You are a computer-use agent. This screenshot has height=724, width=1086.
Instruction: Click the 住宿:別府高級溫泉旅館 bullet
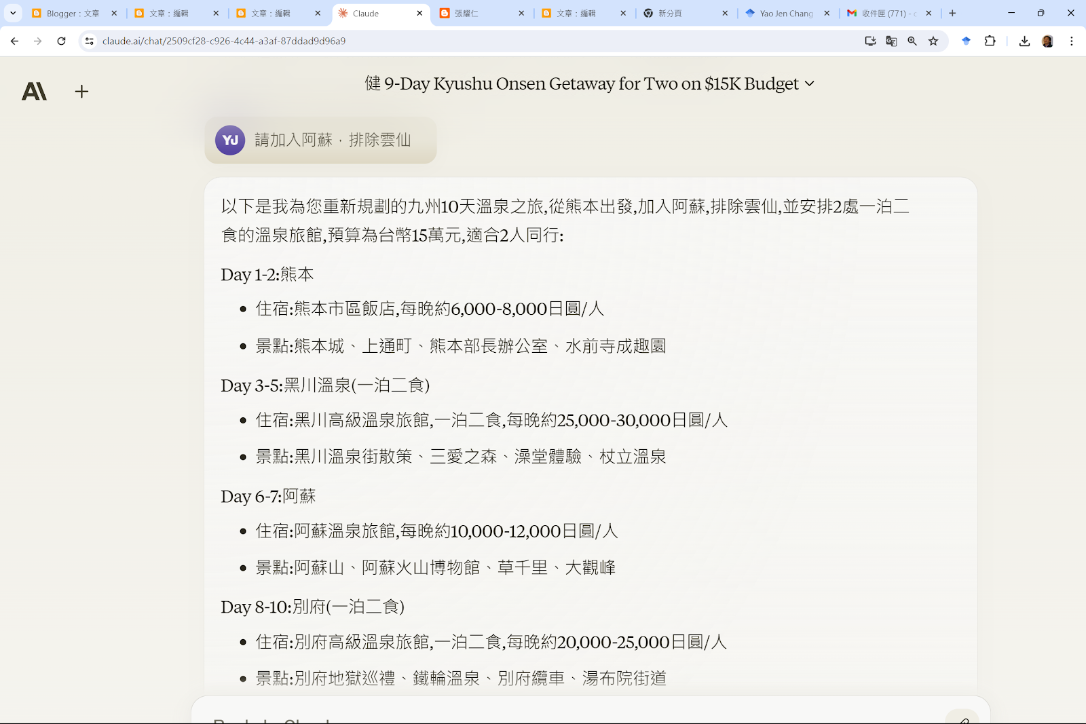[x=491, y=642]
